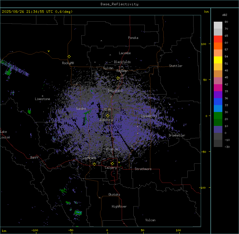Select the Cochrane map label
The image size is (239, 234).
point(89,158)
